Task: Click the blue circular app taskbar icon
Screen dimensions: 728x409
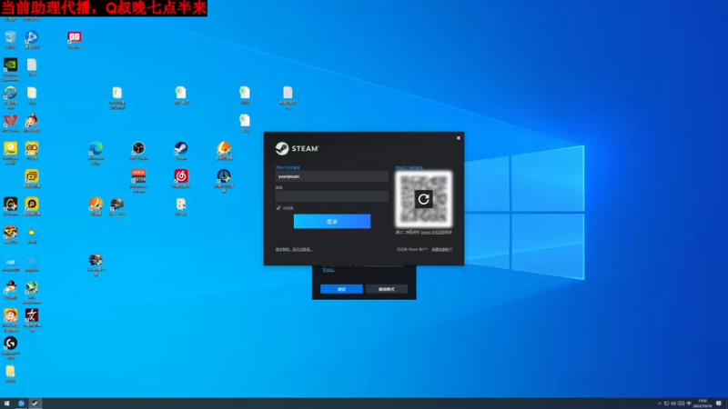Action: [x=21, y=404]
